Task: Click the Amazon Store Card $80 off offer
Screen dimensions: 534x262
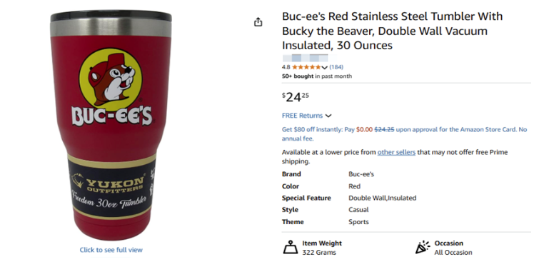Action: click(404, 134)
